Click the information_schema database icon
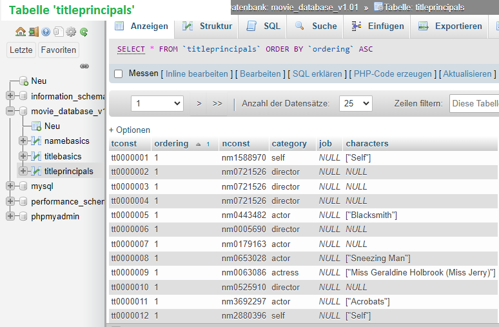 click(23, 96)
